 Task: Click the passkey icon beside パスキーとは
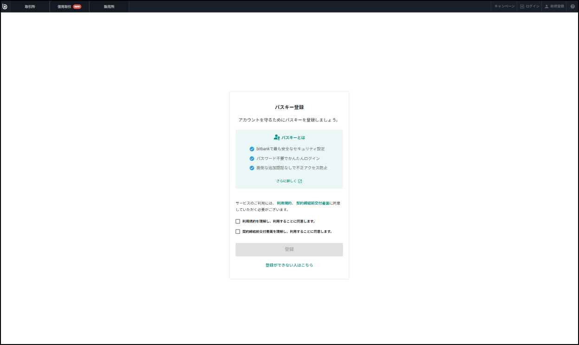(x=276, y=137)
